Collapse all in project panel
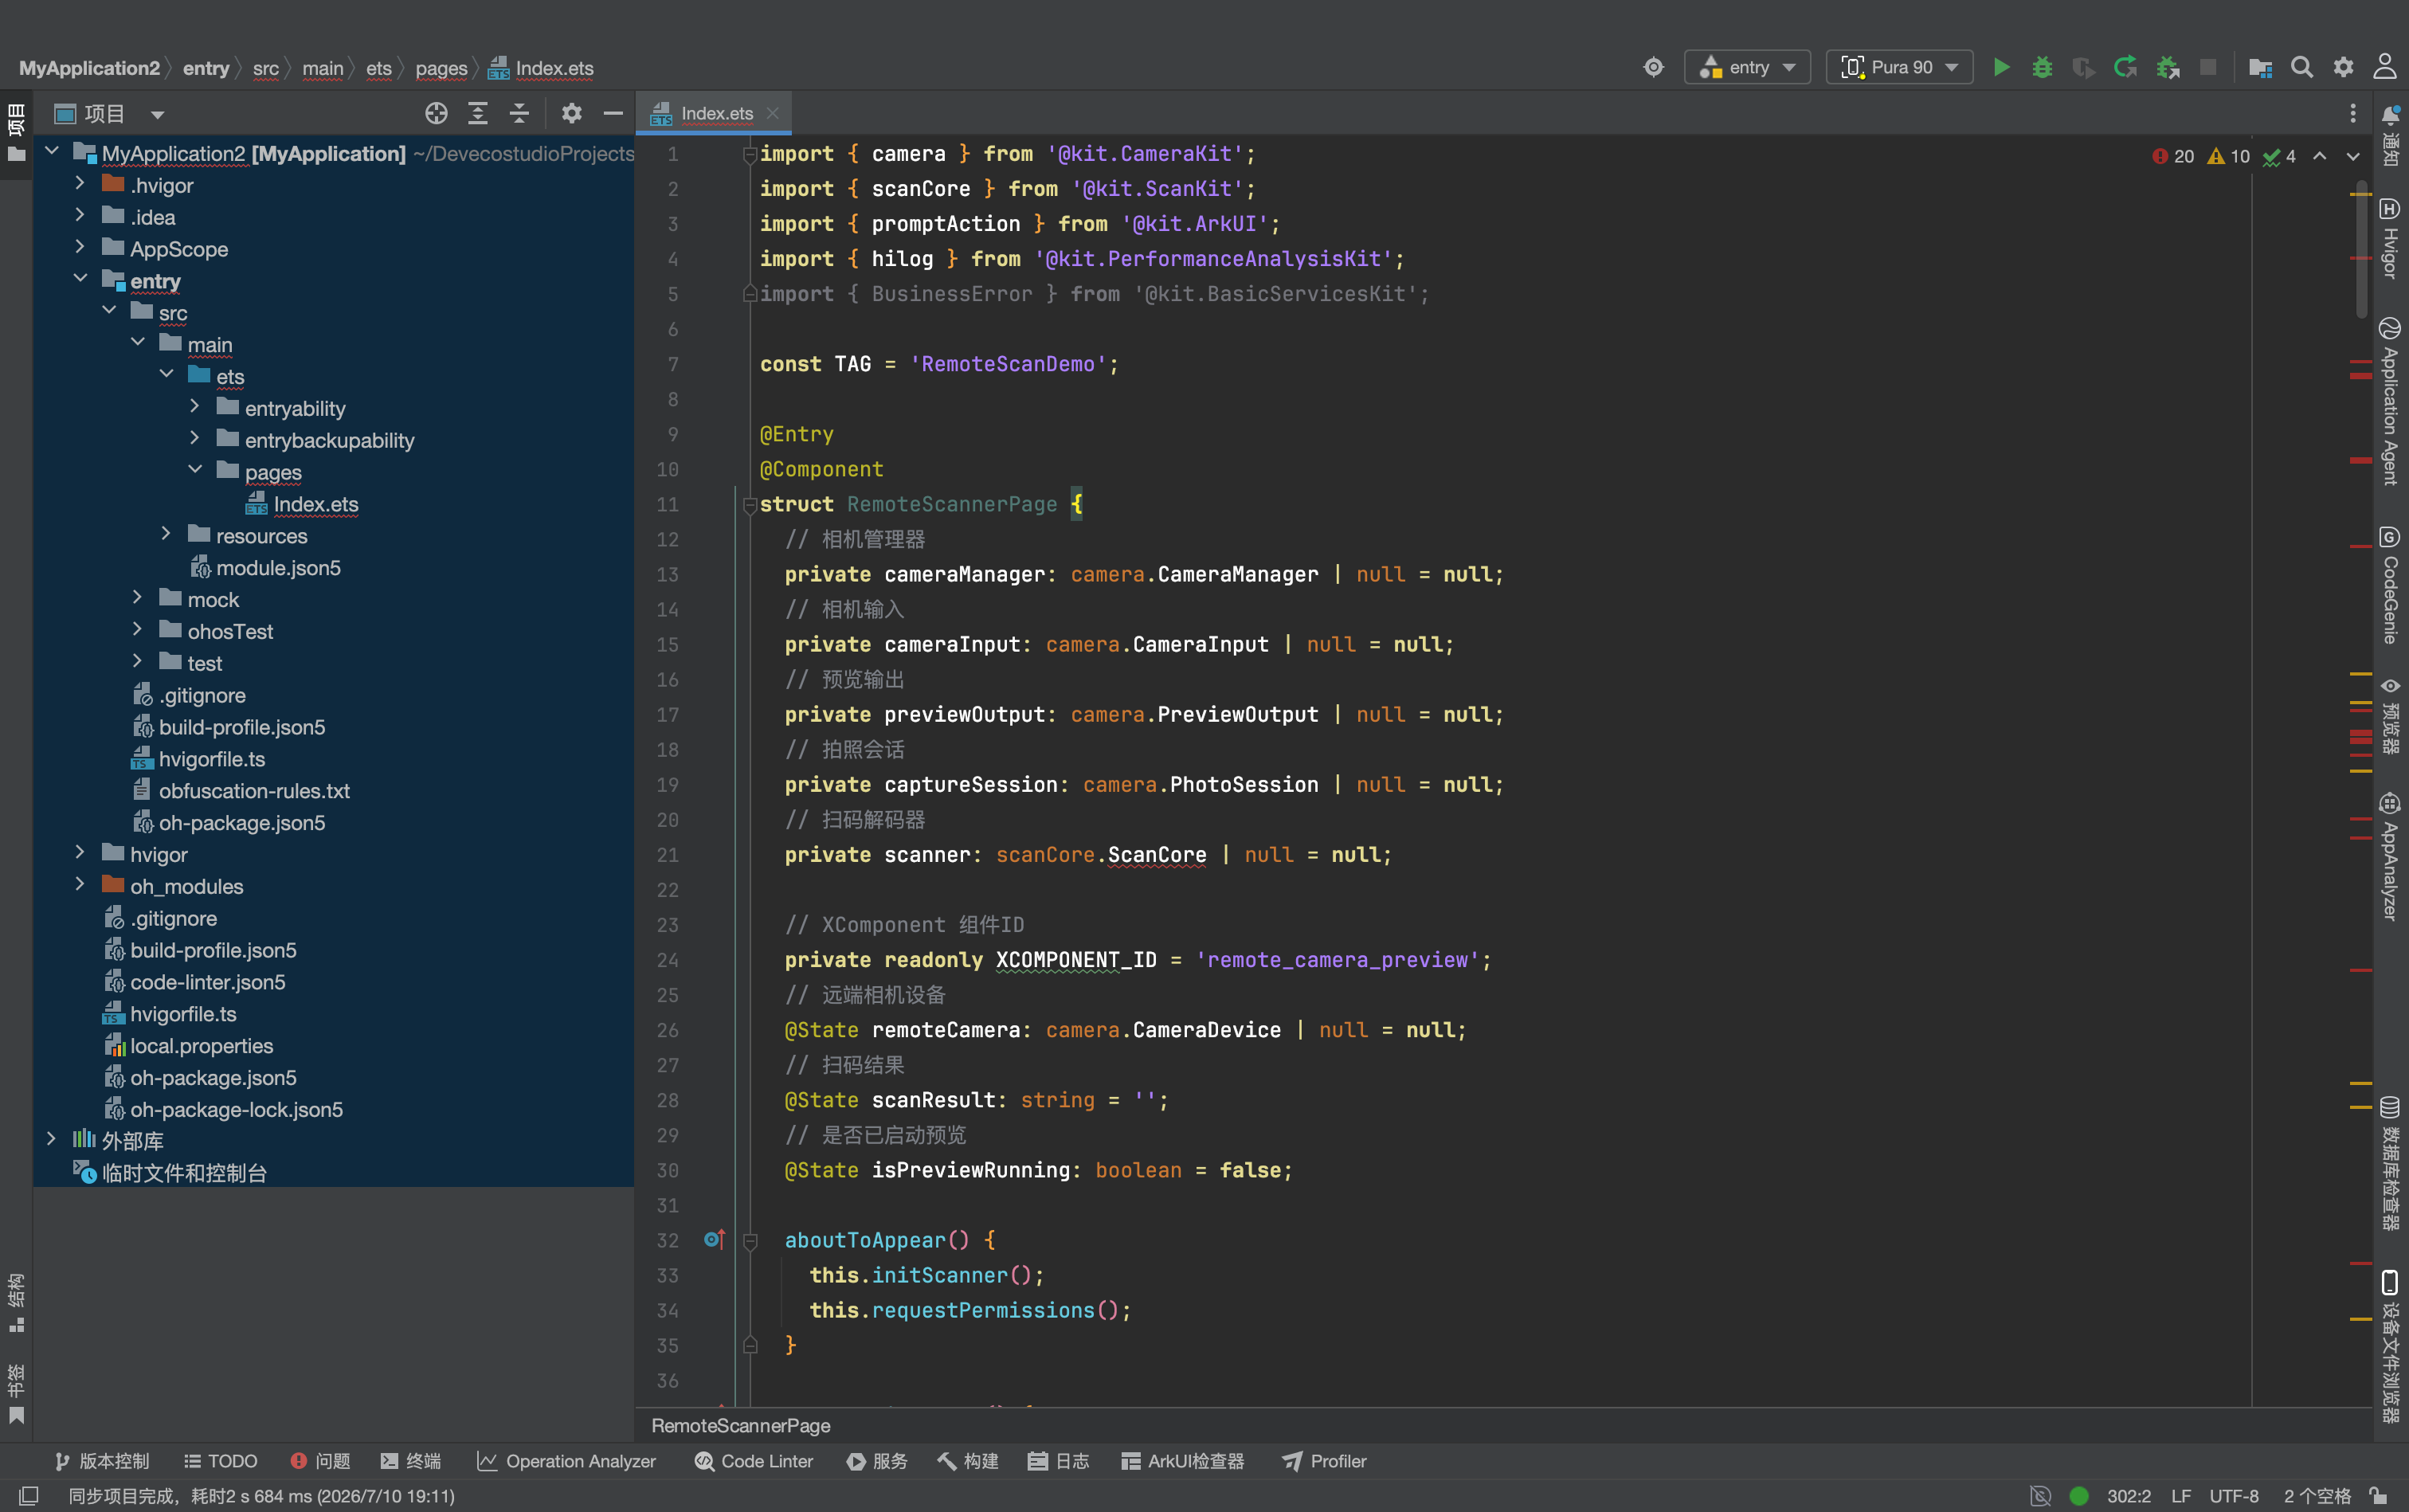The width and height of the screenshot is (2409, 1512). pyautogui.click(x=519, y=114)
